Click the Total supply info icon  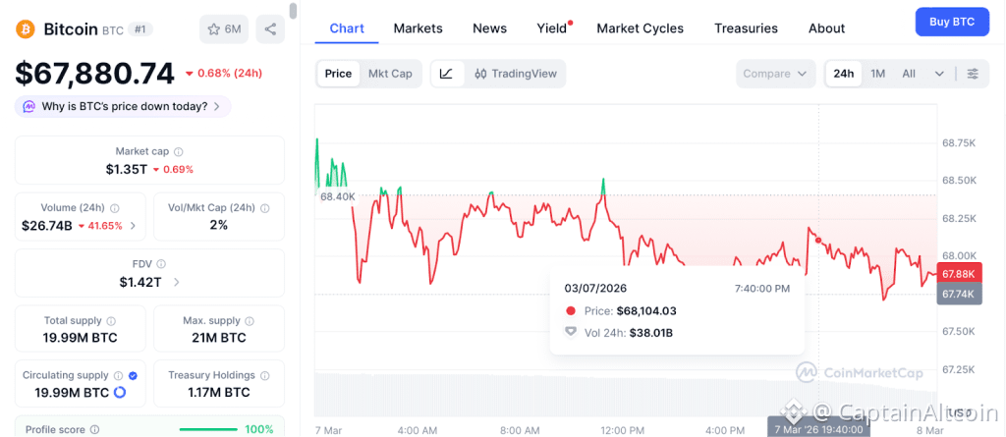point(111,321)
